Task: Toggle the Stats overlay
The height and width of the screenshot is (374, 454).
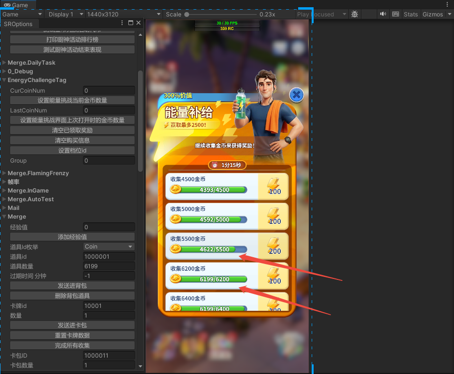Action: click(x=411, y=14)
